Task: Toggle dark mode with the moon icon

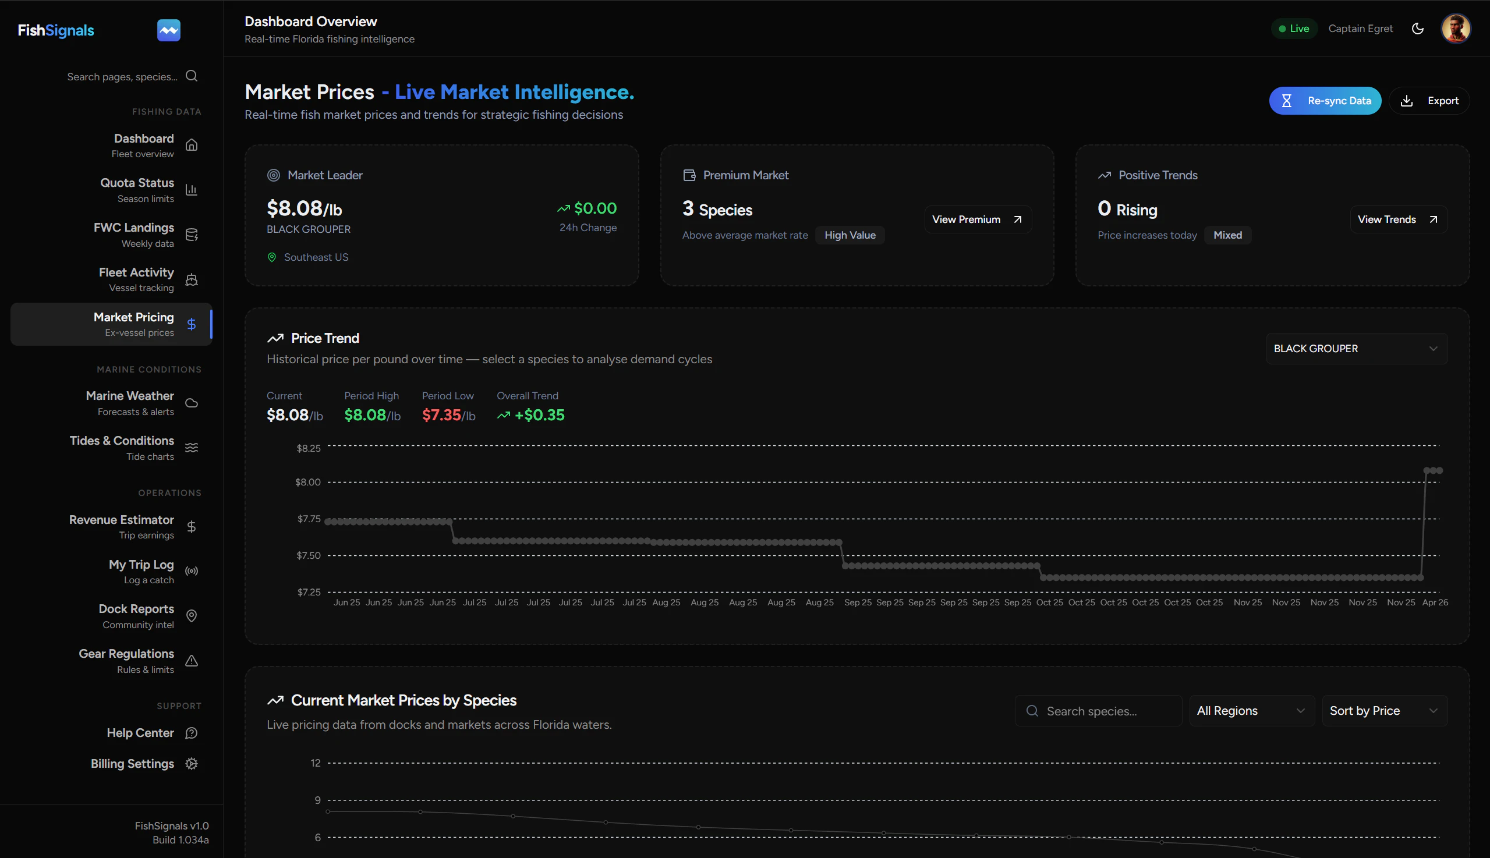Action: [x=1418, y=29]
